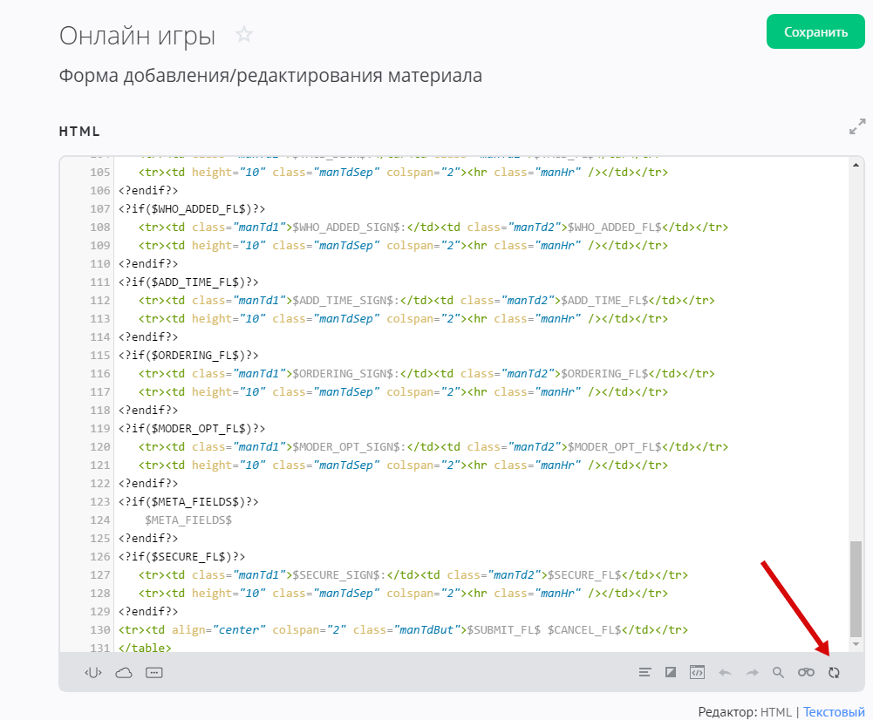Click the scrollbar up arrow
873x720 pixels.
pos(856,165)
